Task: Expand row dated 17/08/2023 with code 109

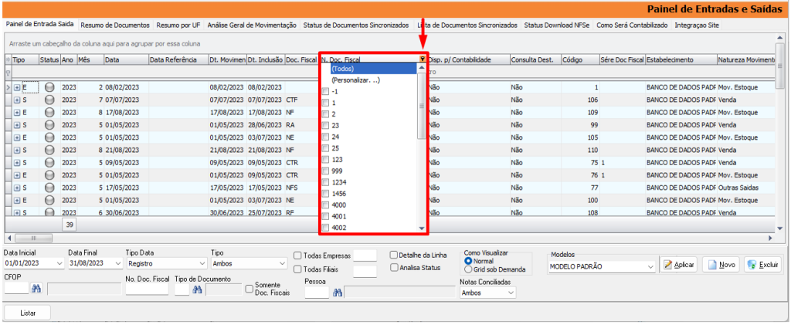Action: [17, 113]
